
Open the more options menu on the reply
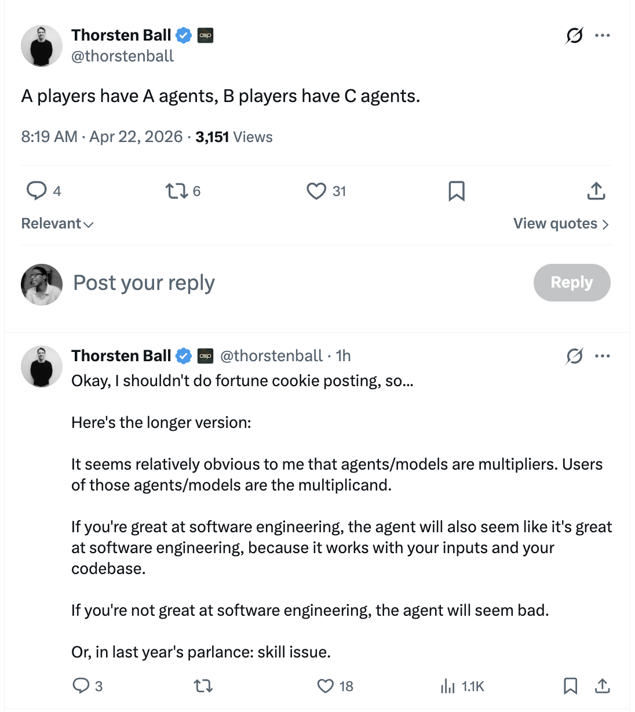tap(603, 355)
